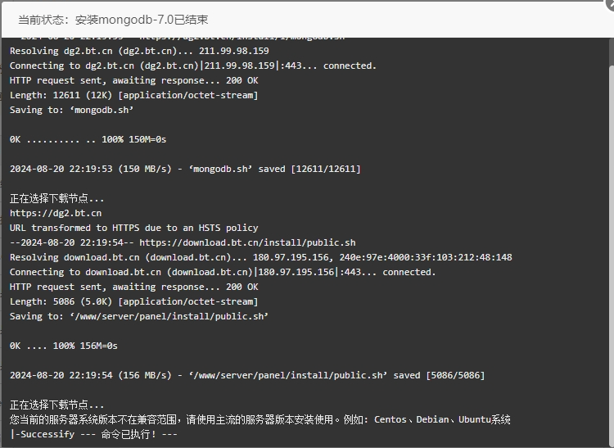The image size is (614, 448).
Task: Click the 'Saving to: mongodb.sh' log line
Action: pyautogui.click(x=71, y=110)
